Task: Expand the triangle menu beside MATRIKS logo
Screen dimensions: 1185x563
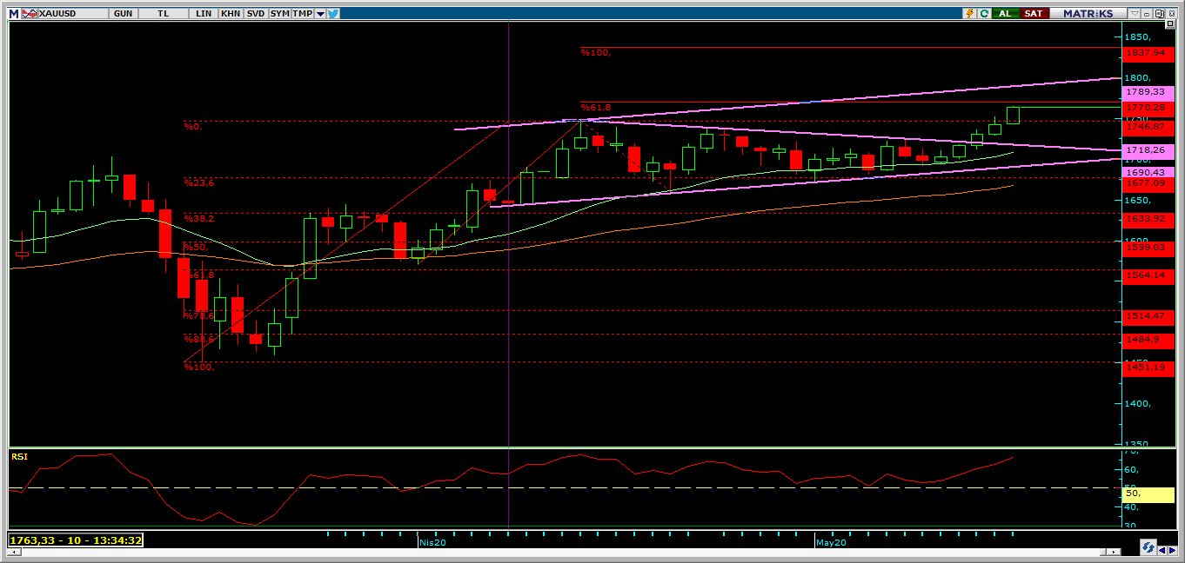Action: 1134,13
